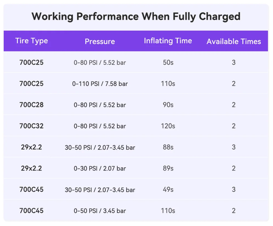Select the 700C32 tire type cell
The height and width of the screenshot is (226, 273).
[31, 126]
